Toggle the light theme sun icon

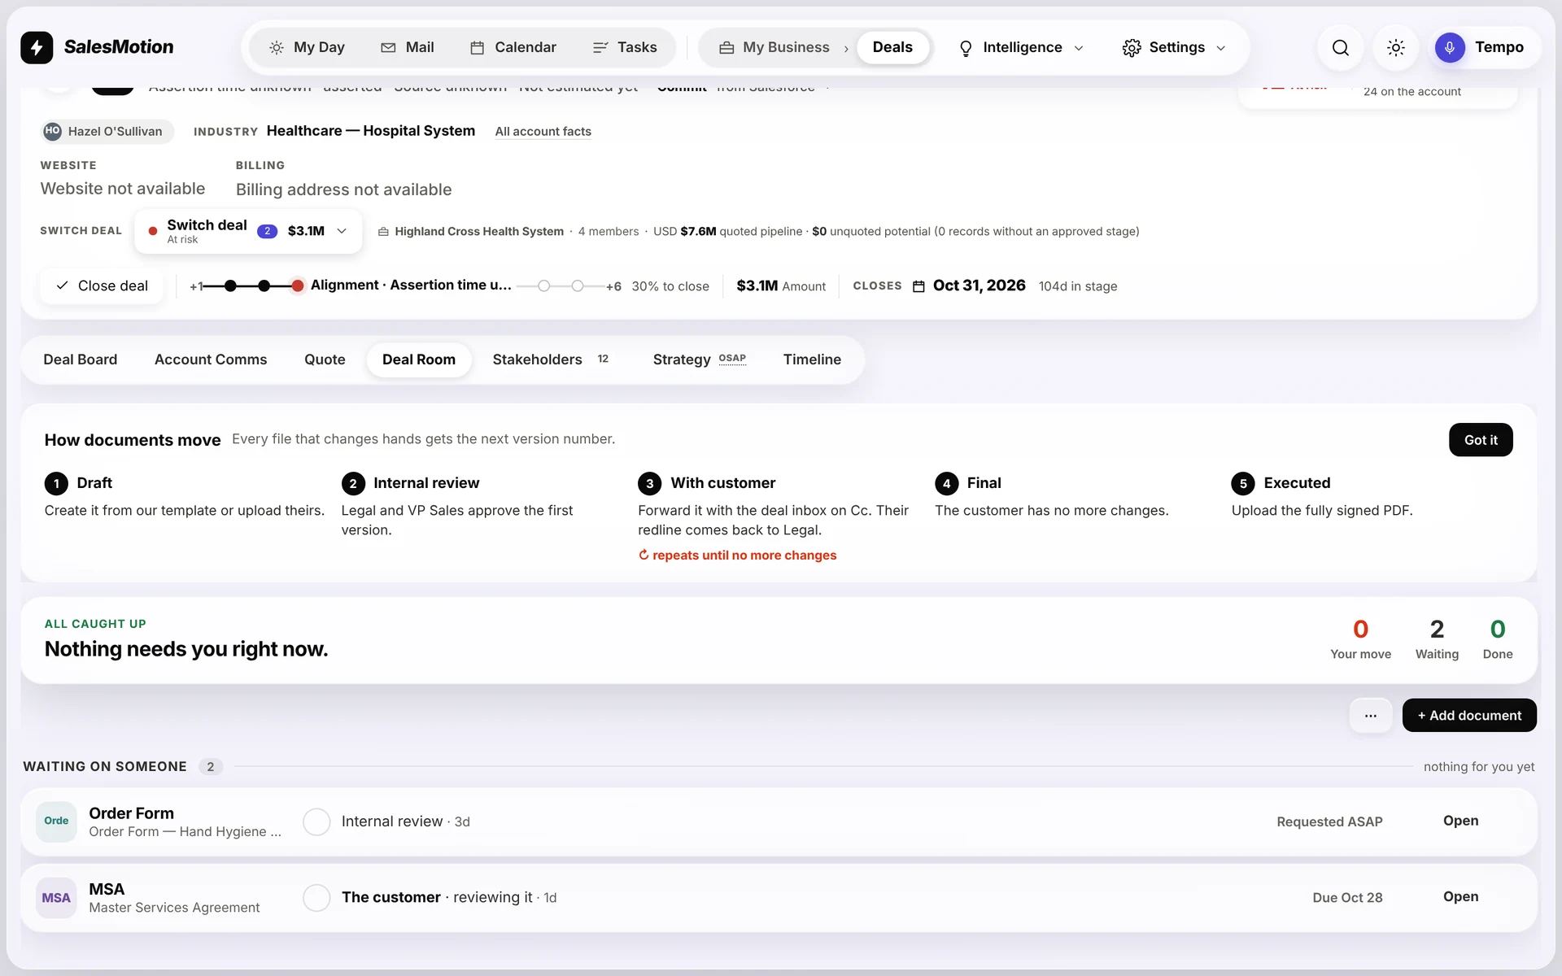(x=1396, y=47)
